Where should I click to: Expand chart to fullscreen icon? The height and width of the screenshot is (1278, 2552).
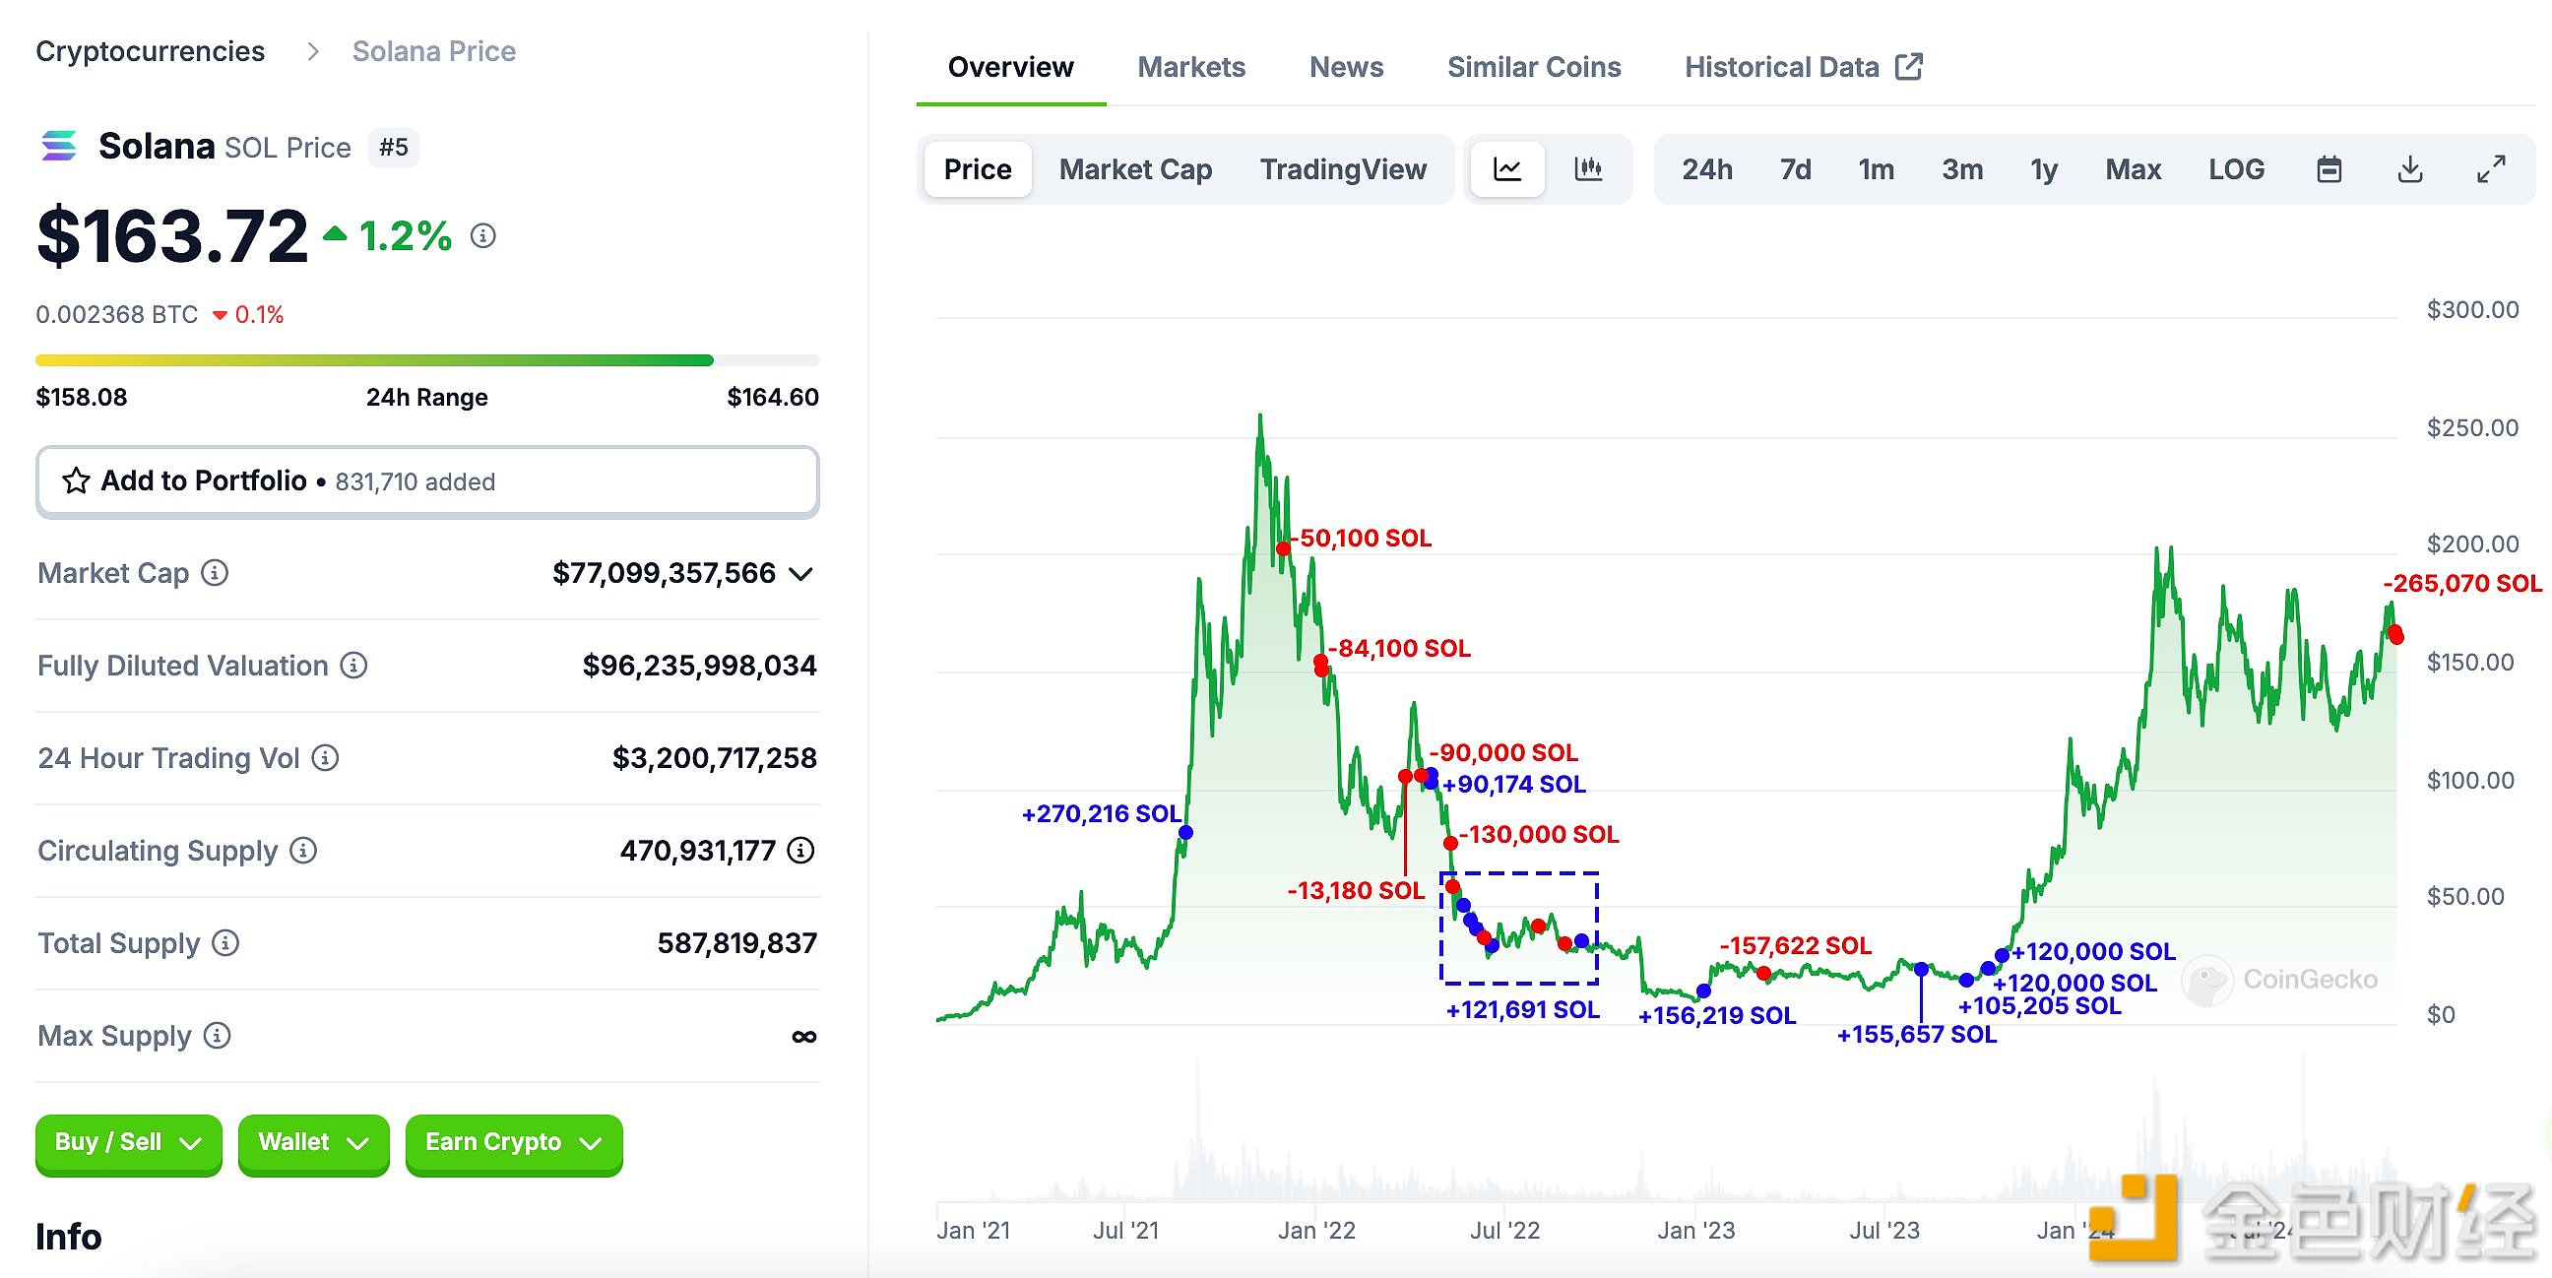tap(2491, 169)
